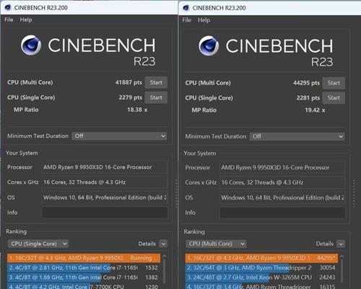Start Multi Core test scoring 44295 pts
Screen dimensions: 361x289
click(334, 83)
